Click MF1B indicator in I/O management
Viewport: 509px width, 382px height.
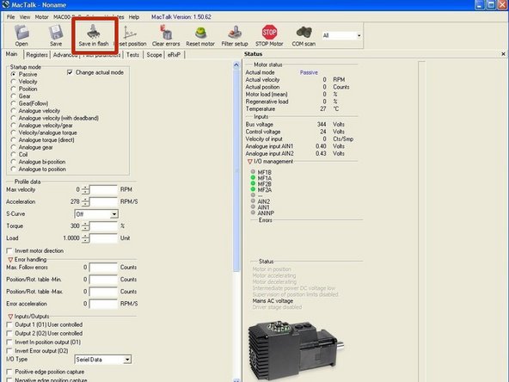click(x=253, y=171)
